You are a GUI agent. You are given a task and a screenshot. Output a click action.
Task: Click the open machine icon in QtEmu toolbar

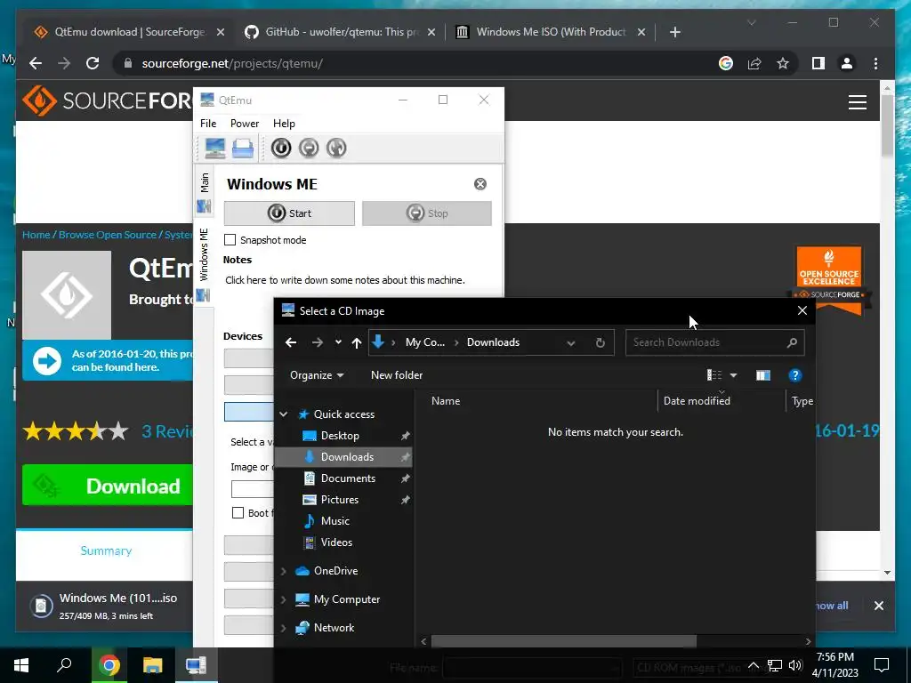(x=242, y=149)
